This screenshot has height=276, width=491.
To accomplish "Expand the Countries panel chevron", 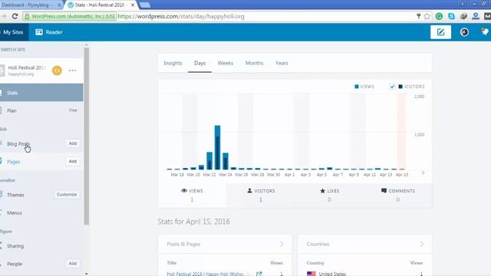I will [421, 244].
